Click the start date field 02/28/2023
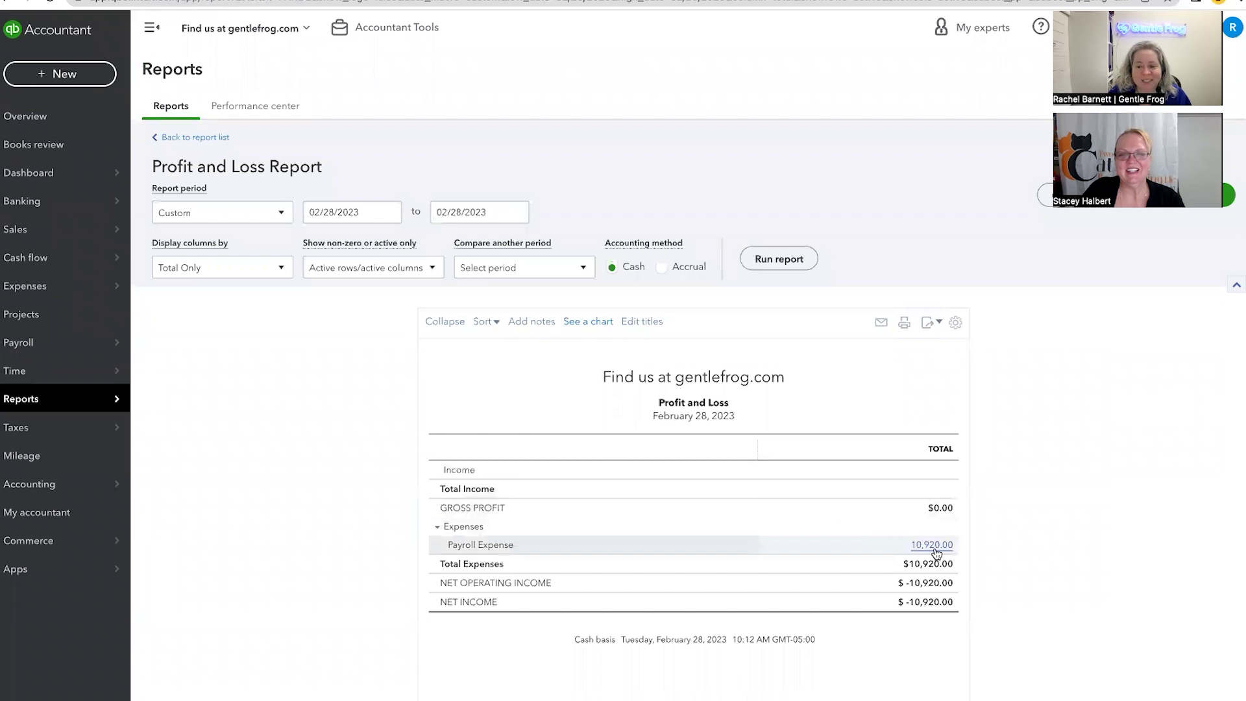 tap(352, 212)
